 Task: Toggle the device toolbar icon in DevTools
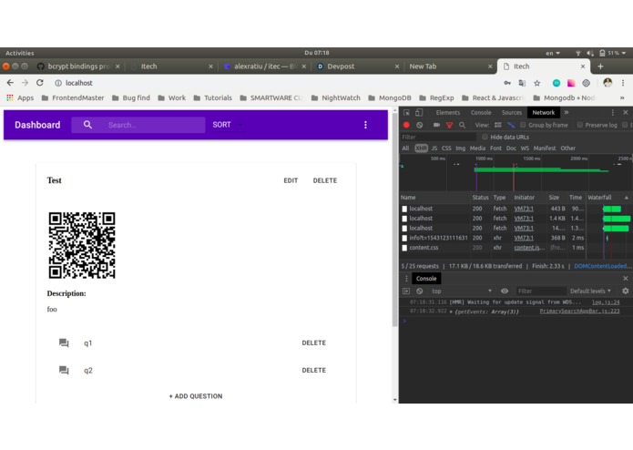[x=419, y=113]
